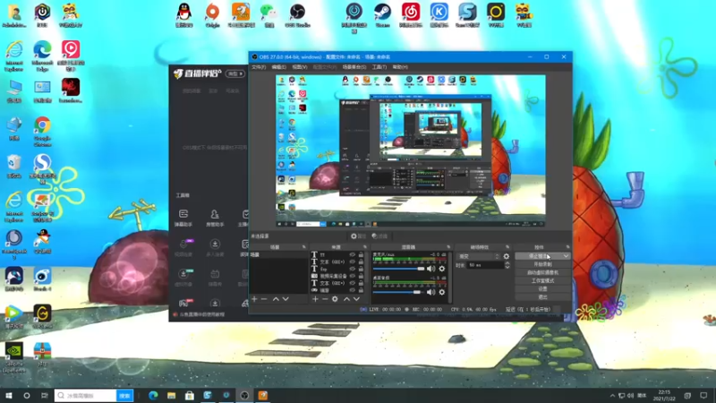Open Steam desktop shortcut
The image size is (716, 403).
coord(383,15)
